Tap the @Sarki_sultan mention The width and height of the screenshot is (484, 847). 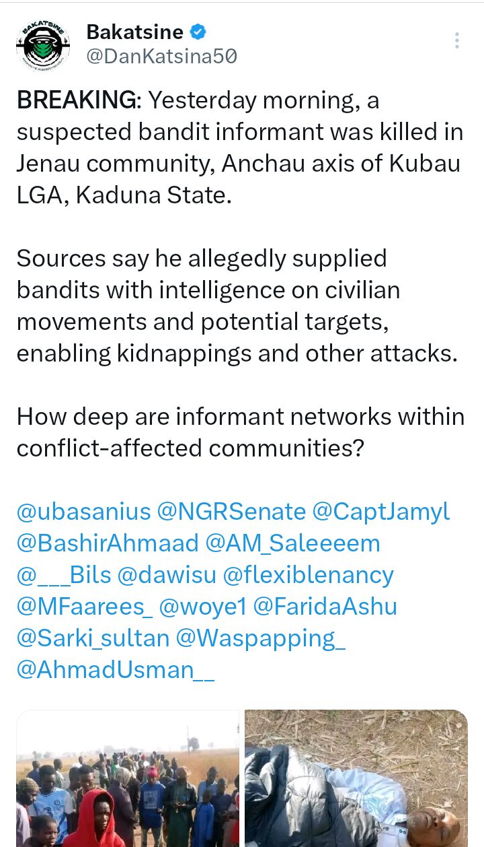93,638
